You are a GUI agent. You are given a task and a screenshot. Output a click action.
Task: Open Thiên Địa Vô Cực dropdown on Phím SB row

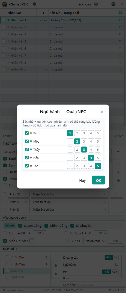click(x=70, y=194)
